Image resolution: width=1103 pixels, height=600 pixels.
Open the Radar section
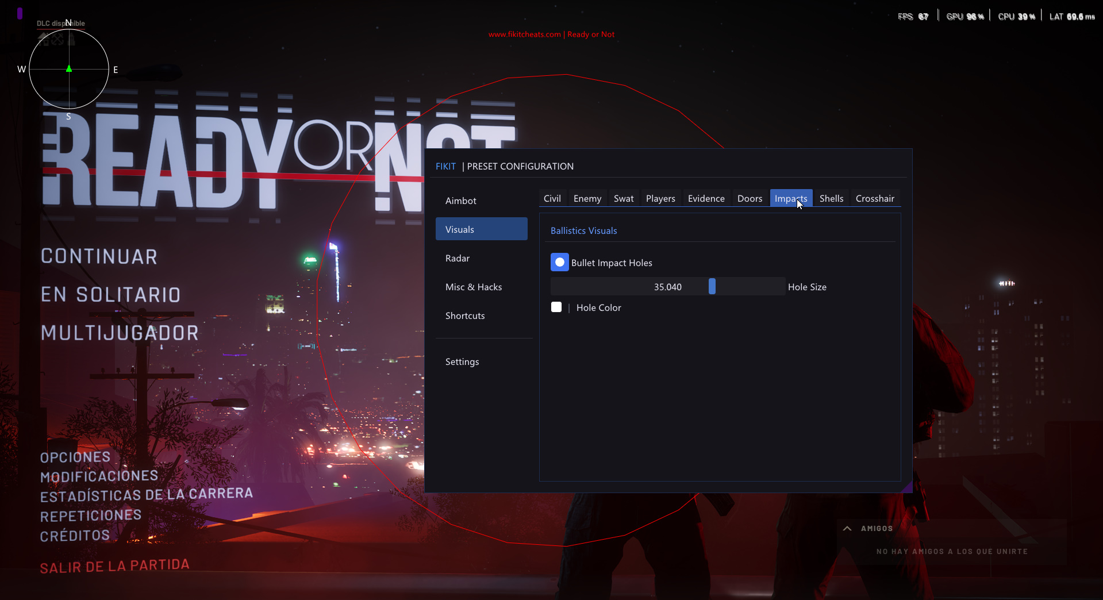(x=457, y=257)
